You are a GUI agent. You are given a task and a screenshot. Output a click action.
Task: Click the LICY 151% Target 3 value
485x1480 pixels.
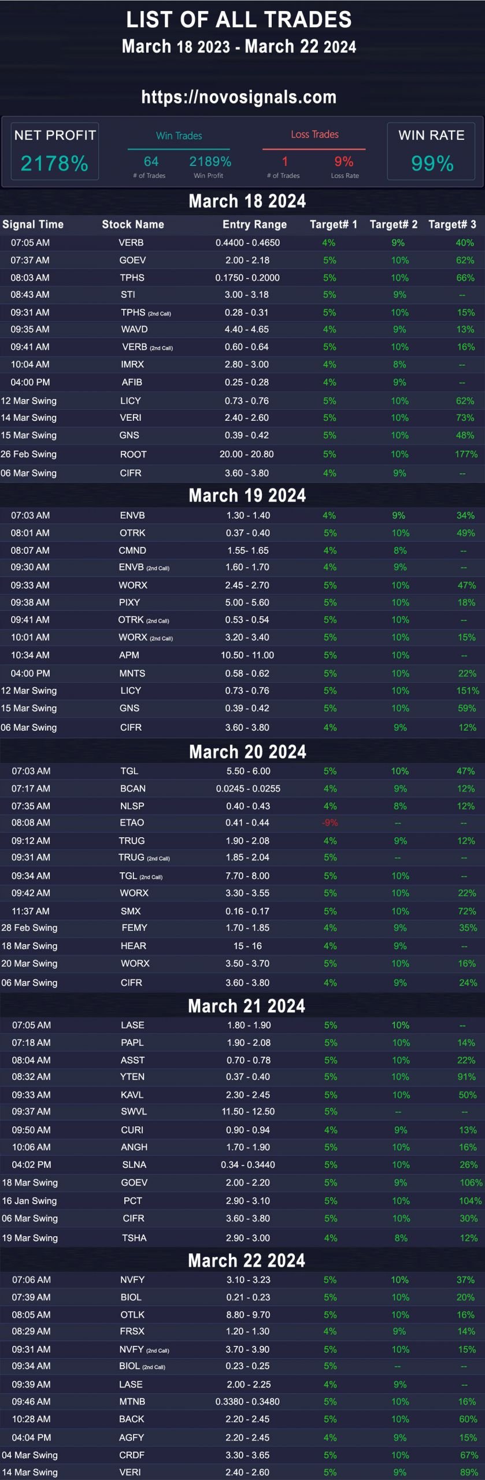[467, 691]
